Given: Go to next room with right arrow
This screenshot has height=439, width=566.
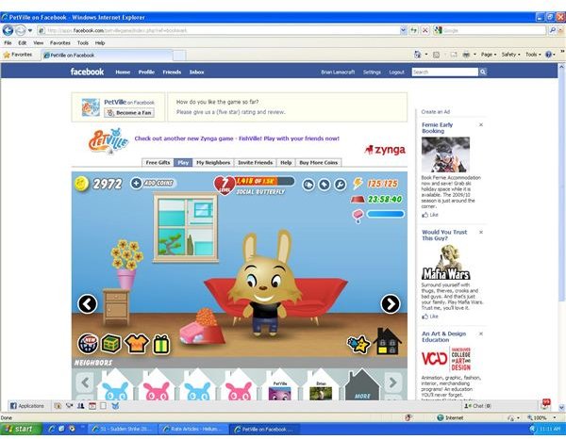Looking at the screenshot, I should pos(391,304).
